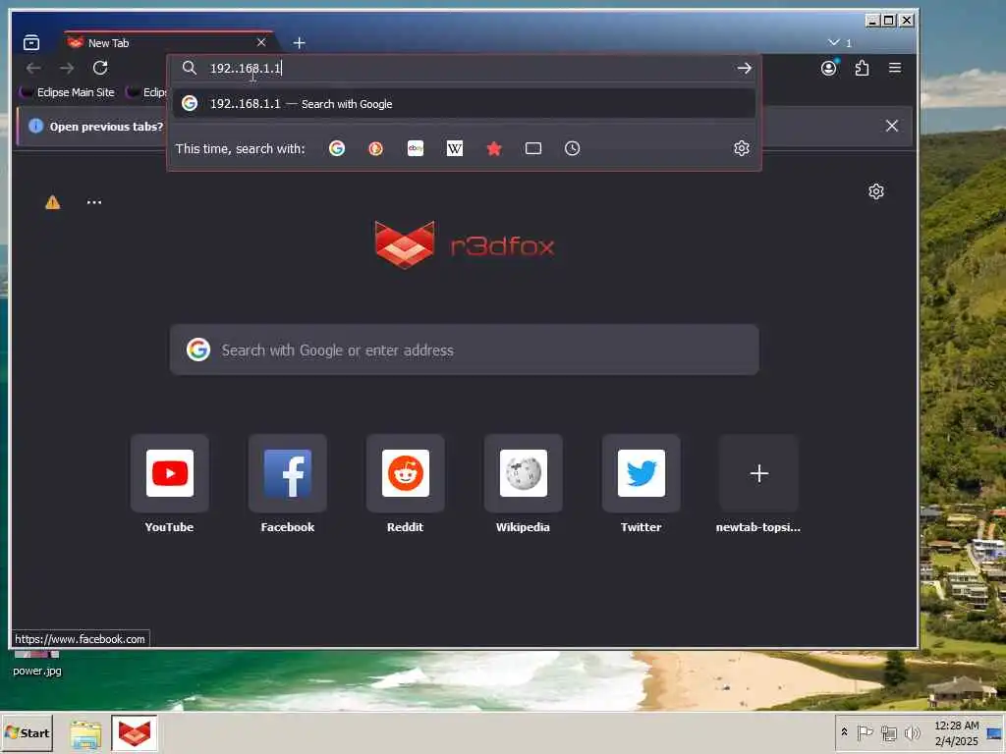Viewport: 1006px width, 754px height.
Task: Open the tab manager icon in the tab strip
Action: coord(30,43)
